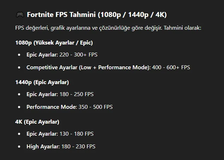Viewport: 224px width, 160px height.
Task: Click the Performance Mode label
Action: pos(51,107)
